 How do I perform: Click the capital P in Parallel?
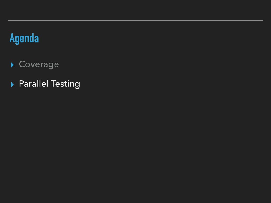(x=21, y=84)
